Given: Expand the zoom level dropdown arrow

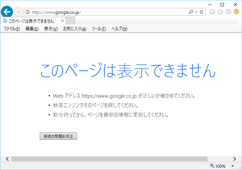Looking at the screenshot, I should coord(232,166).
